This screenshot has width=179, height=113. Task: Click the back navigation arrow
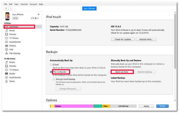6,8
